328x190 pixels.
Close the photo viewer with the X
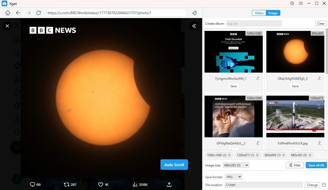point(7,26)
